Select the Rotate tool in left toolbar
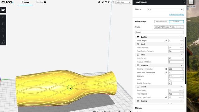This screenshot has height=112, width=199. click(3, 30)
